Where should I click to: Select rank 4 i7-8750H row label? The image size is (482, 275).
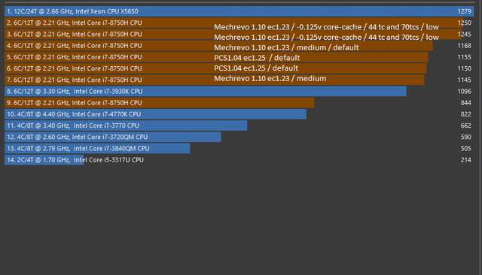tap(75, 46)
